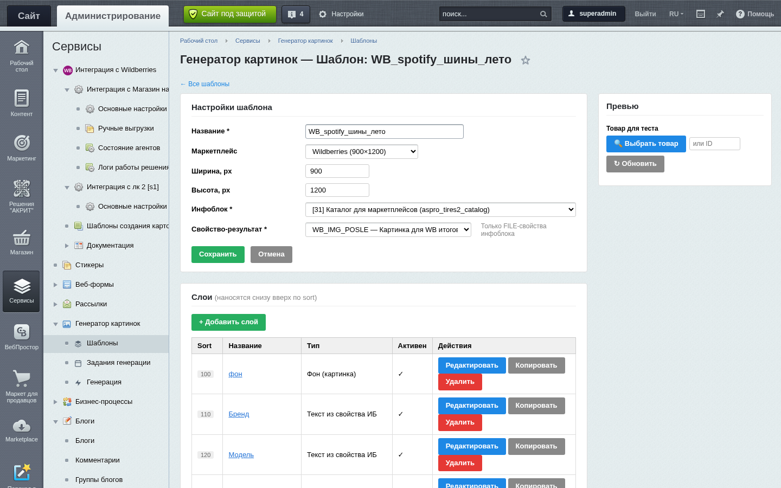Click Выбрать товар button
The width and height of the screenshot is (781, 488).
[646, 144]
